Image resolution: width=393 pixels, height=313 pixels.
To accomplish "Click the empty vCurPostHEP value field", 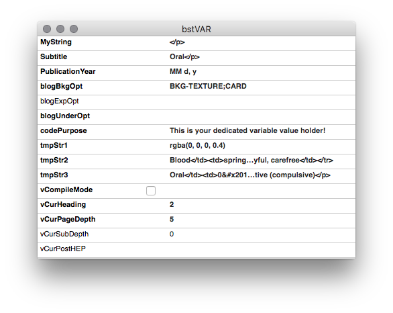I will point(262,250).
